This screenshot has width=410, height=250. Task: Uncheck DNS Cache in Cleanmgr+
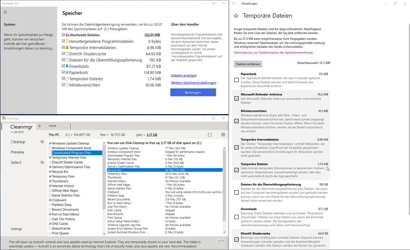(50, 224)
